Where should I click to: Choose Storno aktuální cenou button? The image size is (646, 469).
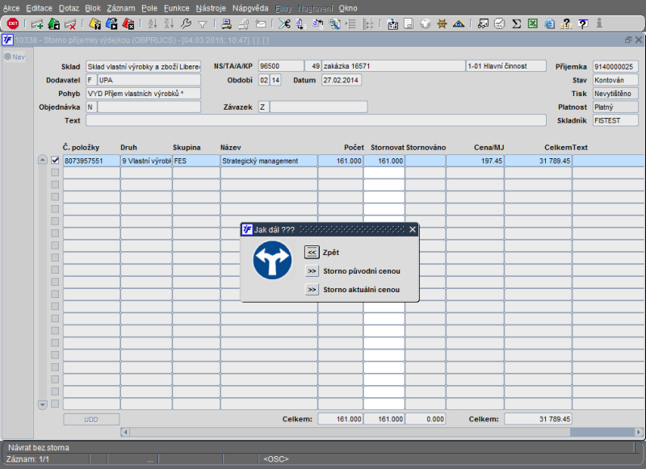[312, 290]
